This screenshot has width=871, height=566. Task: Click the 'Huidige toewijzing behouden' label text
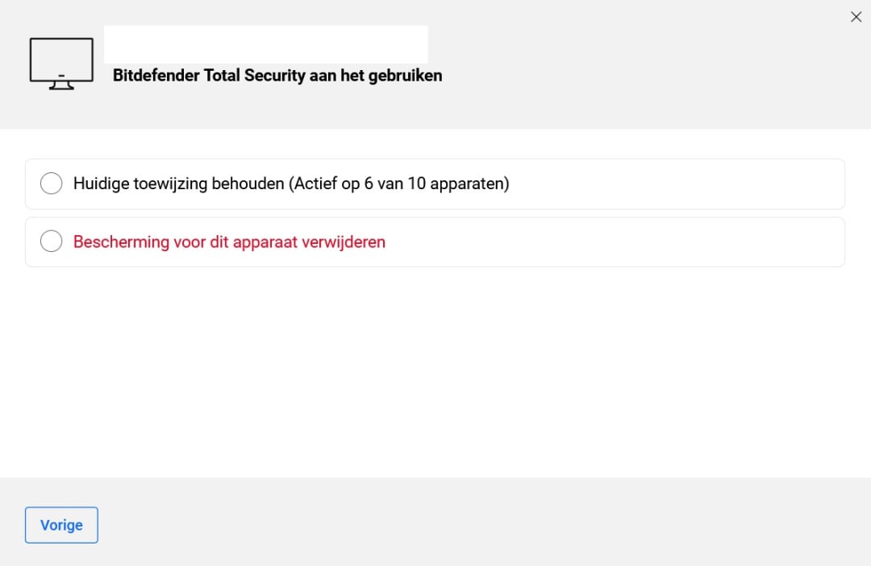(x=180, y=184)
